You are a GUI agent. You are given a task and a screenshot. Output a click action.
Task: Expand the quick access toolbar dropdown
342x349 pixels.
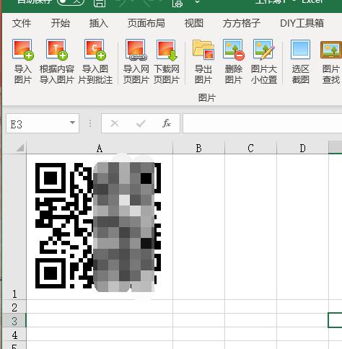pos(197,2)
